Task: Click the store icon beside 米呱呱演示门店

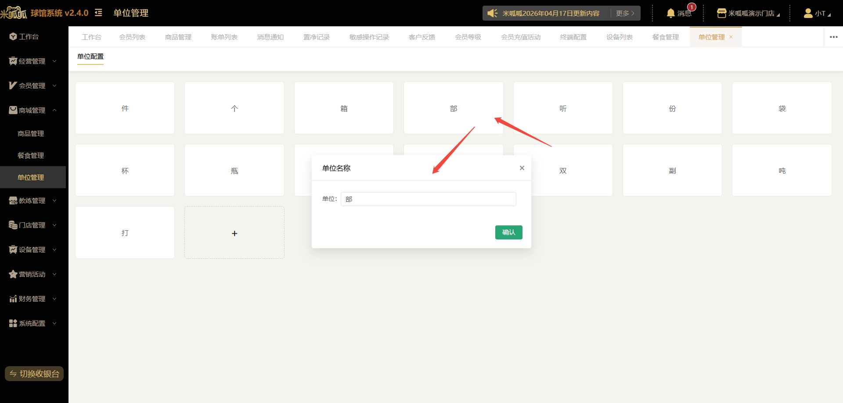Action: pyautogui.click(x=721, y=13)
